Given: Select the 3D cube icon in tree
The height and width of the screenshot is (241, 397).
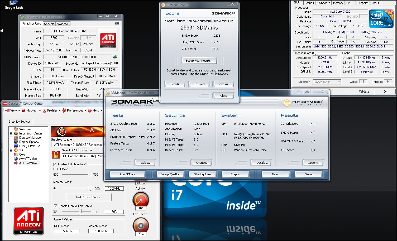Looking at the screenshot, I should [x=16, y=150].
